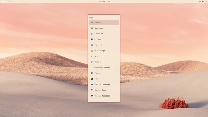Click the menu icon before workspace 1
The image size is (208, 117).
[x=2, y=1]
